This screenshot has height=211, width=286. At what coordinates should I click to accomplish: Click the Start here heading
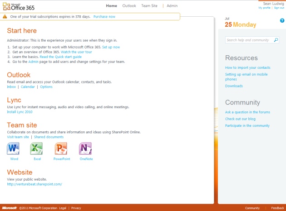coord(22,31)
